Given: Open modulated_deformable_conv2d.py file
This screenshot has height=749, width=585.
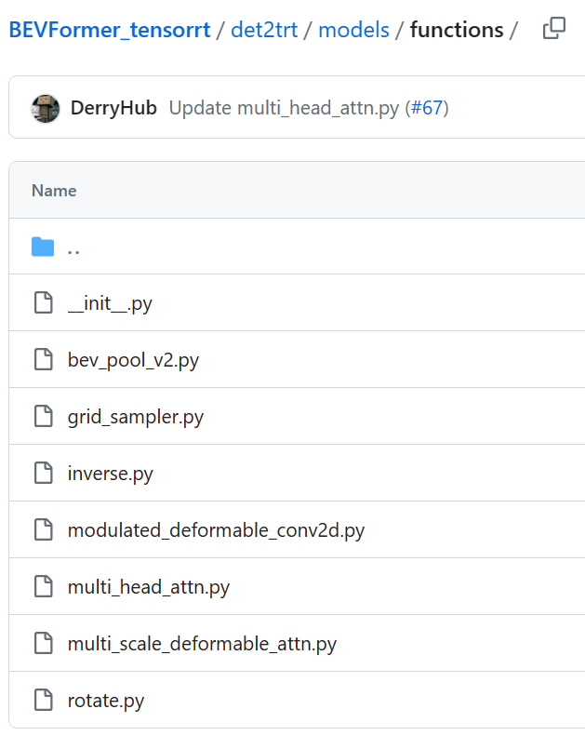Looking at the screenshot, I should 216,531.
